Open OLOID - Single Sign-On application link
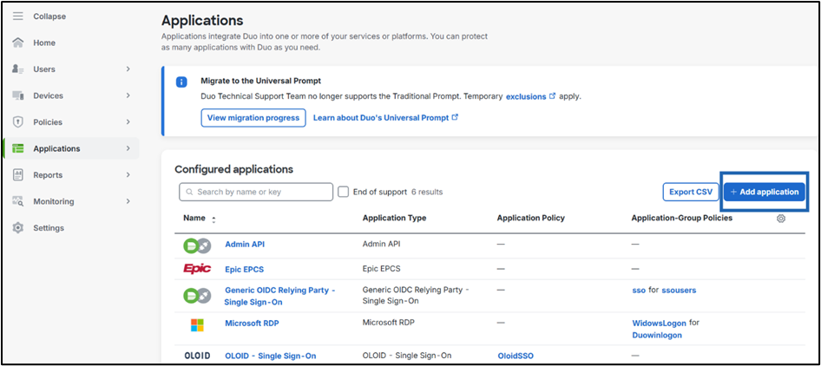The height and width of the screenshot is (366, 821). click(x=271, y=356)
